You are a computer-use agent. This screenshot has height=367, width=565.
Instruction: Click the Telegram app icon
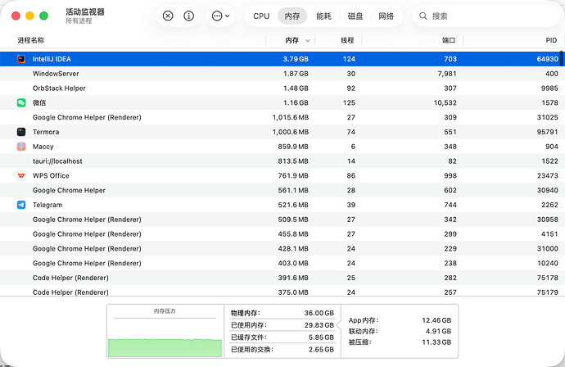[21, 205]
